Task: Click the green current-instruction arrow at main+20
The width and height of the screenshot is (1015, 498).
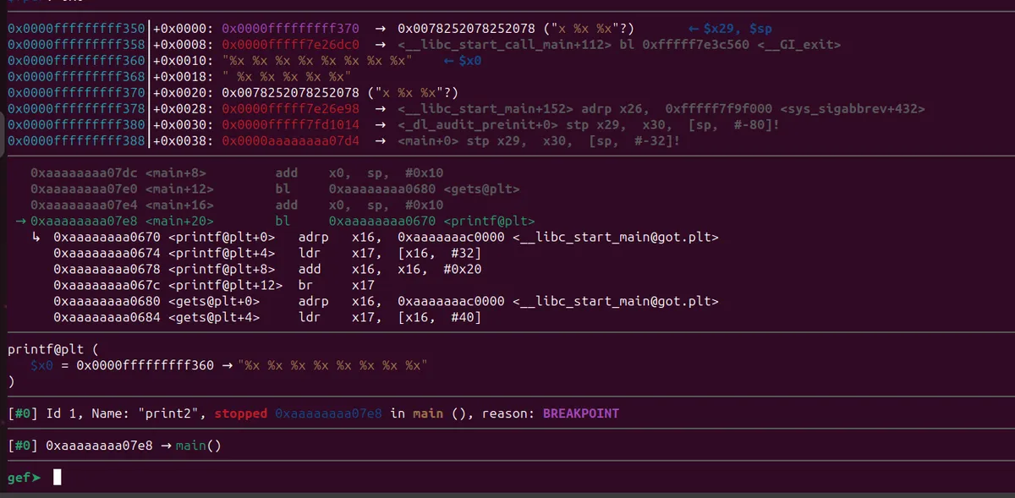Action: (x=20, y=222)
